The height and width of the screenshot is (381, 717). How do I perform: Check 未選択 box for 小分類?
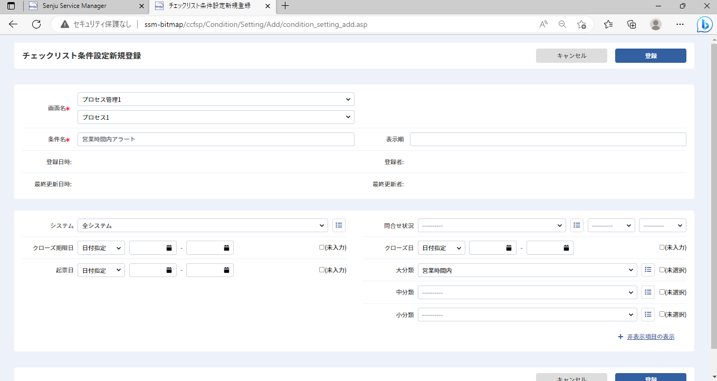[662, 314]
